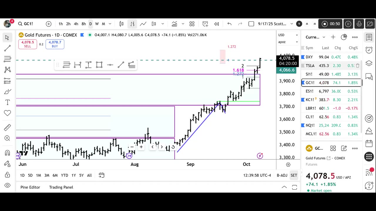Viewport: 376px width, 211px height.
Task: Select the 4h timeframe
Action: (x=76, y=24)
